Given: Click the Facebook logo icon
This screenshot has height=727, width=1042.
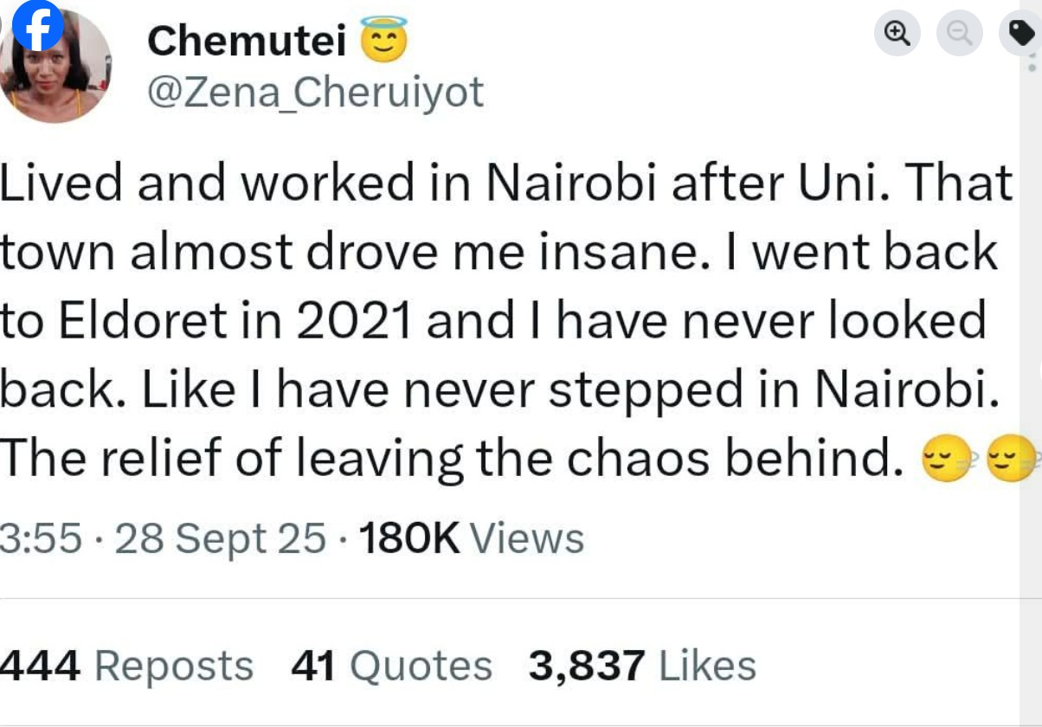Looking at the screenshot, I should 36,26.
